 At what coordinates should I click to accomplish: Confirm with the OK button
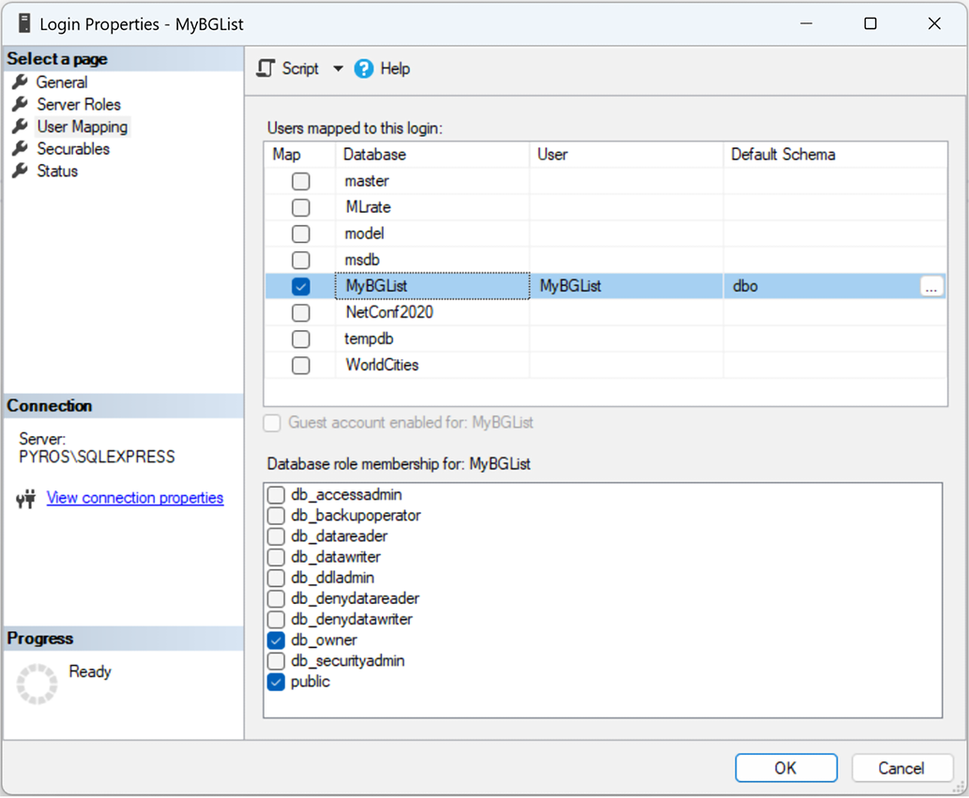tap(786, 768)
